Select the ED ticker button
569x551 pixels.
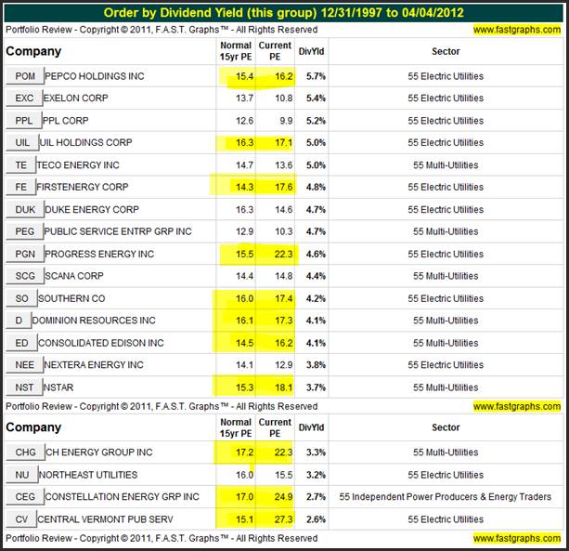point(21,343)
